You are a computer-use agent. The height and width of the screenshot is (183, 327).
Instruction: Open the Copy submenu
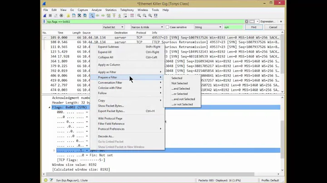pyautogui.click(x=127, y=101)
